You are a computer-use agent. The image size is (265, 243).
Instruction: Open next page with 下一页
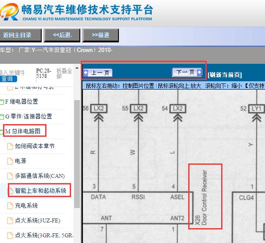click(187, 72)
